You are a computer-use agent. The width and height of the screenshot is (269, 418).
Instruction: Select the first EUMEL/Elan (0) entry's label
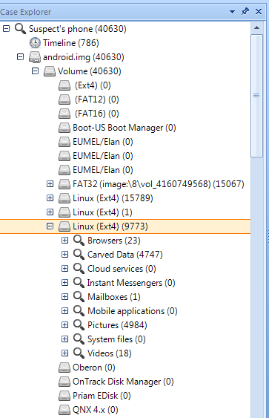pyautogui.click(x=103, y=142)
